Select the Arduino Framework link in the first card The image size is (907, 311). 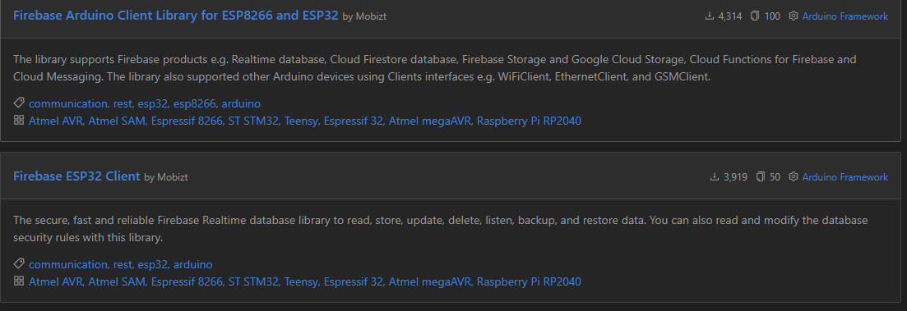845,16
